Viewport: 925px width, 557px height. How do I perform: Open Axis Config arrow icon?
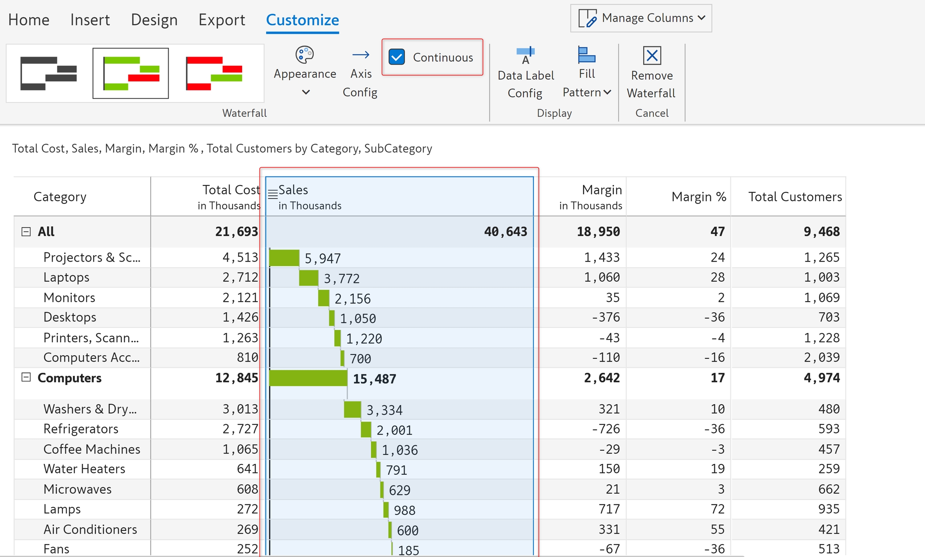(361, 55)
